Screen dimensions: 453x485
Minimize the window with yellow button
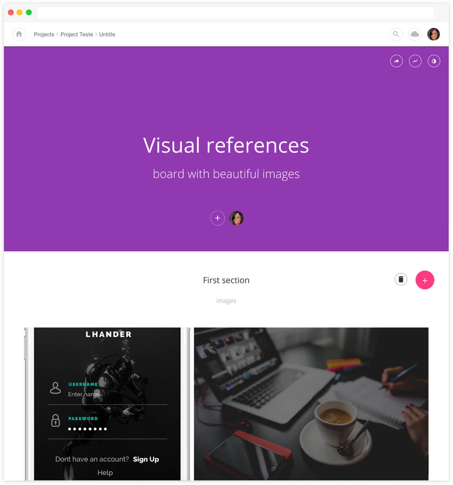[20, 13]
